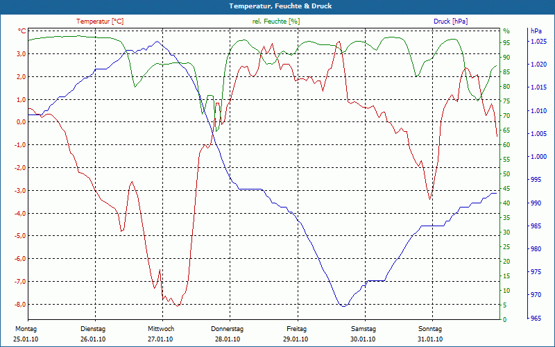Click the '1.015' pressure axis value

[539, 87]
